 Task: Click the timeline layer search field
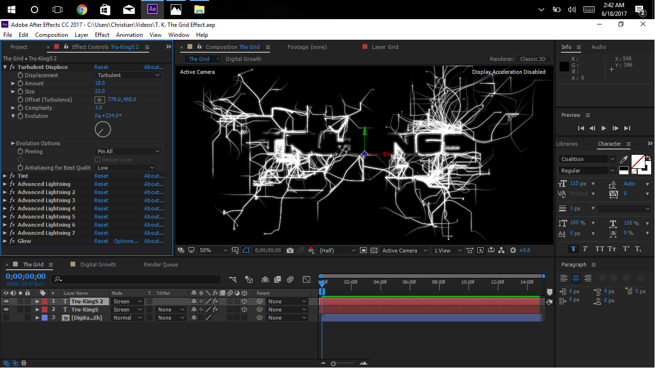point(137,279)
